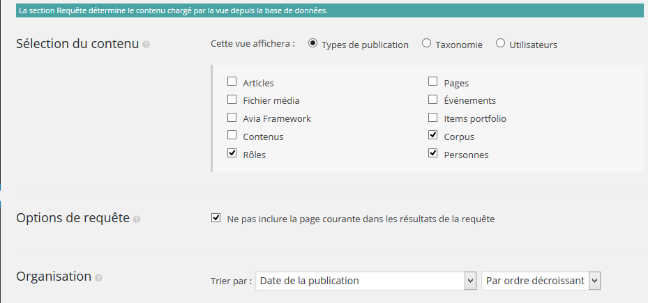
Task: Check the Fichier média option
Action: coord(232,100)
